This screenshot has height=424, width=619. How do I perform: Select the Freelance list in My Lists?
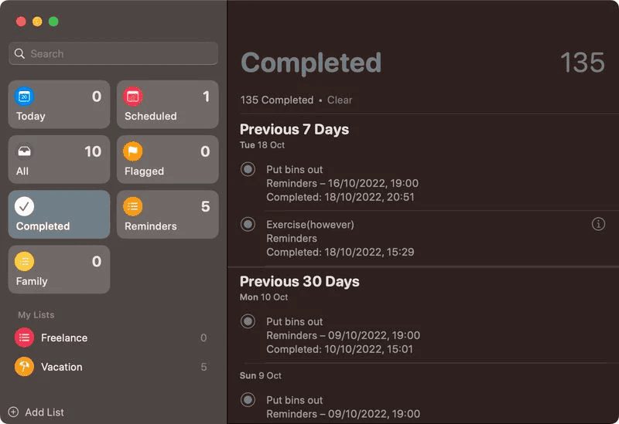click(x=64, y=338)
